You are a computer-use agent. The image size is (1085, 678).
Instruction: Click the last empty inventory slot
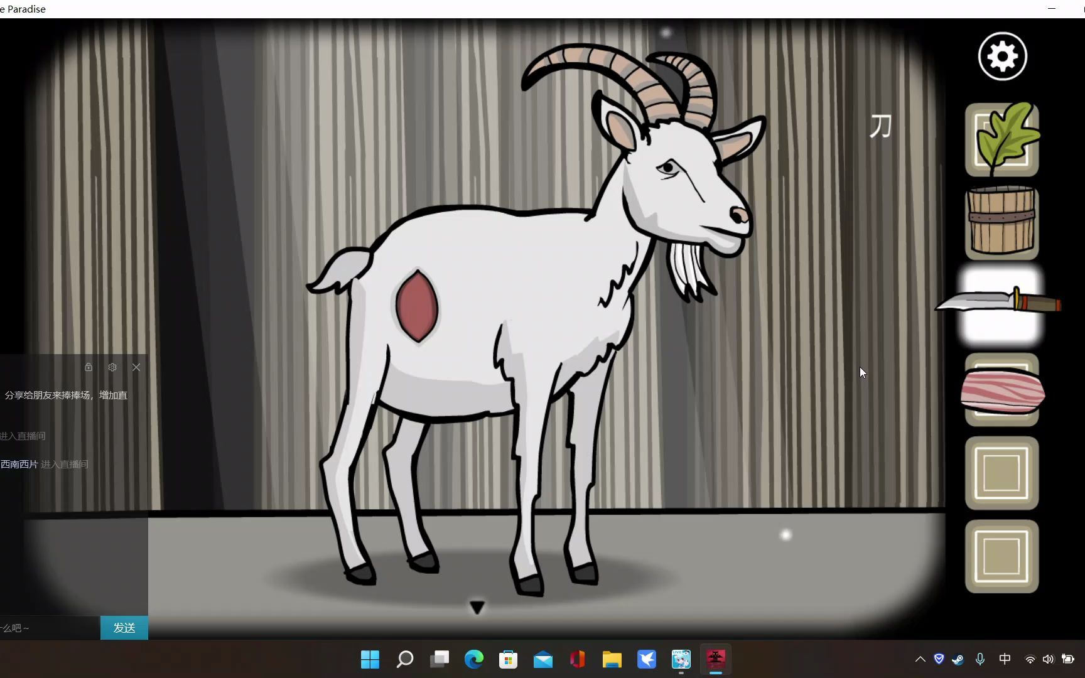(x=1002, y=556)
